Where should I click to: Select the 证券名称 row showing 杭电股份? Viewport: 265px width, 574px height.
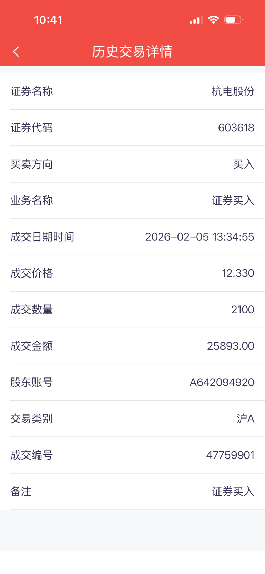tap(132, 91)
